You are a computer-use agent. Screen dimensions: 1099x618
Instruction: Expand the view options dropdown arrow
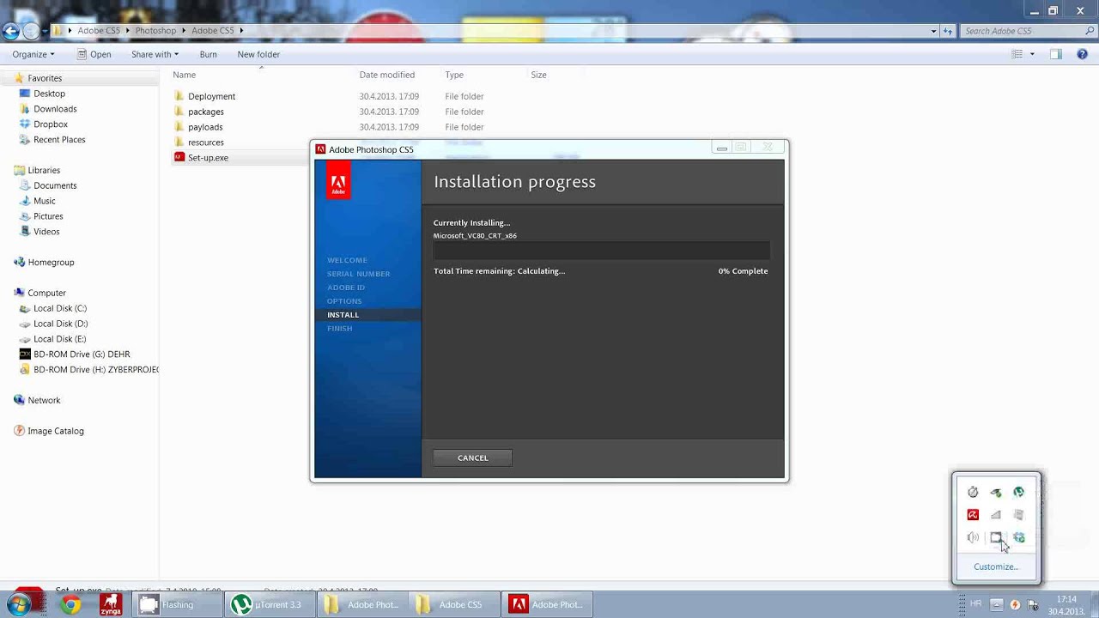pyautogui.click(x=1032, y=54)
